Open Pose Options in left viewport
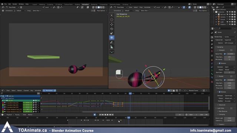Viewport: 237px width, 133px height. [x=101, y=11]
